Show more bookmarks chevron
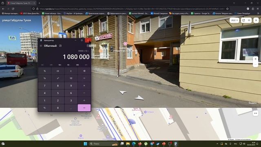The image size is (261, 147). coord(258,13)
